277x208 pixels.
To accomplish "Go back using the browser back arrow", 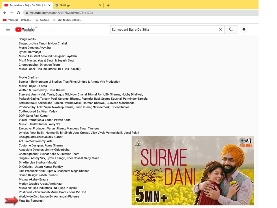I will (x=5, y=13).
